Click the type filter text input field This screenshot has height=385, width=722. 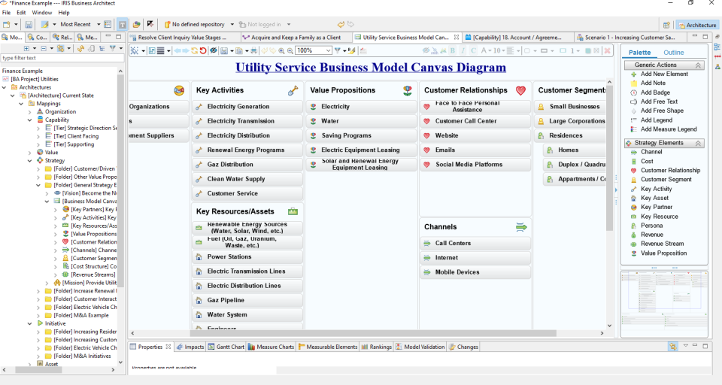pos(62,58)
